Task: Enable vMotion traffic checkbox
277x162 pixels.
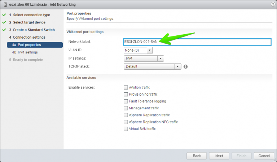Action: (126, 87)
